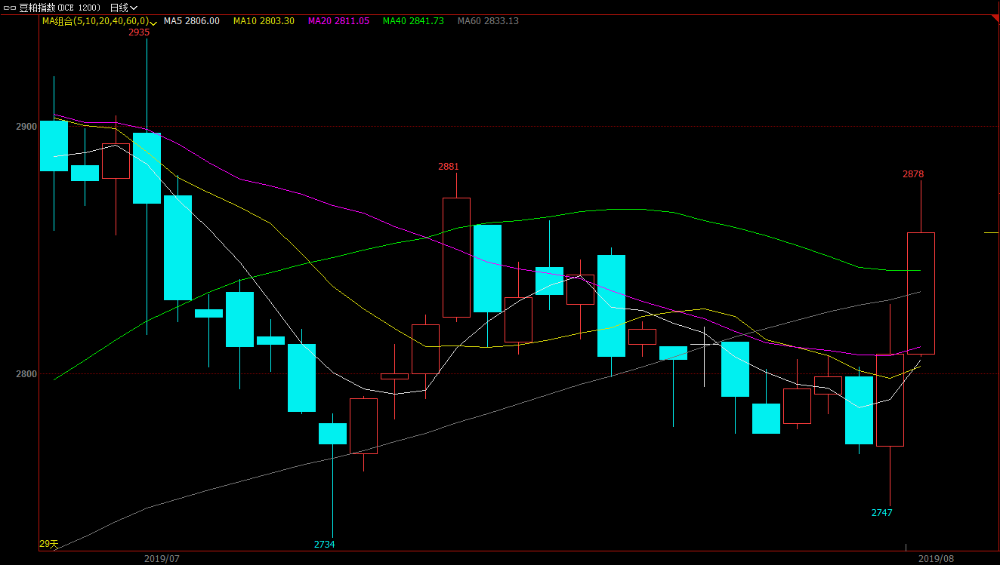Image resolution: width=1000 pixels, height=565 pixels.
Task: Click the 2935 high price label
Action: click(139, 32)
